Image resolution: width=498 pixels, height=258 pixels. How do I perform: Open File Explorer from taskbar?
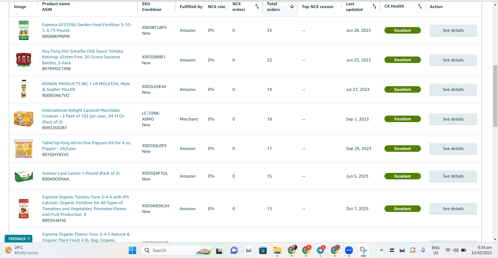pyautogui.click(x=277, y=250)
